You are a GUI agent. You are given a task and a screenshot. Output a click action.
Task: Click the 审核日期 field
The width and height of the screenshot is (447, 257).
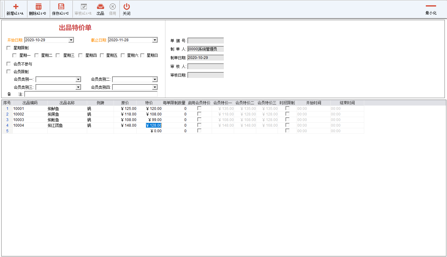click(205, 75)
